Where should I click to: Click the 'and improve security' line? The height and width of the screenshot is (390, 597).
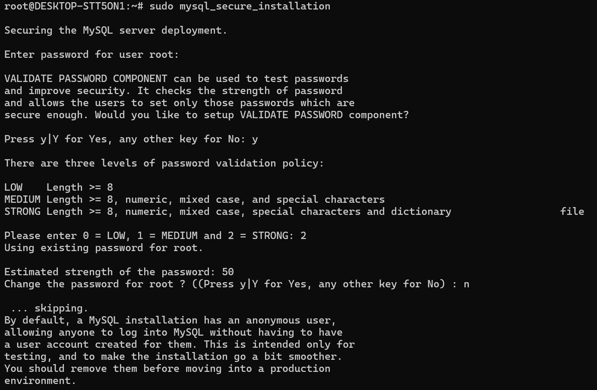pyautogui.click(x=173, y=91)
